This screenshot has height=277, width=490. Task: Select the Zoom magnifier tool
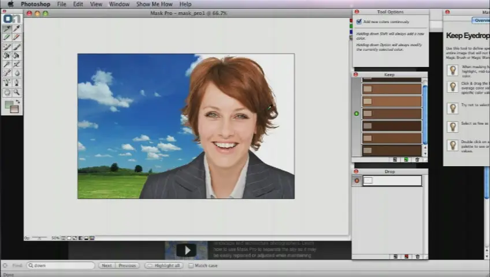coord(17,92)
